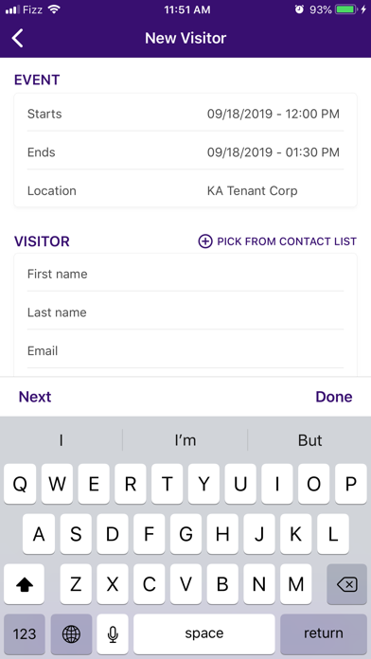The width and height of the screenshot is (371, 659).
Task: Focus the Email input field
Action: [x=185, y=351]
